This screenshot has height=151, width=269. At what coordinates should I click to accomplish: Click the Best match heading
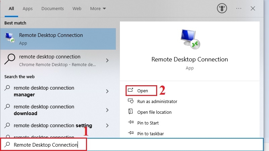coord(15,23)
